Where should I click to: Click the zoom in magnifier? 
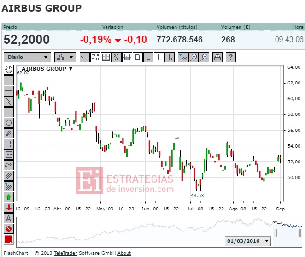pyautogui.click(x=204, y=57)
